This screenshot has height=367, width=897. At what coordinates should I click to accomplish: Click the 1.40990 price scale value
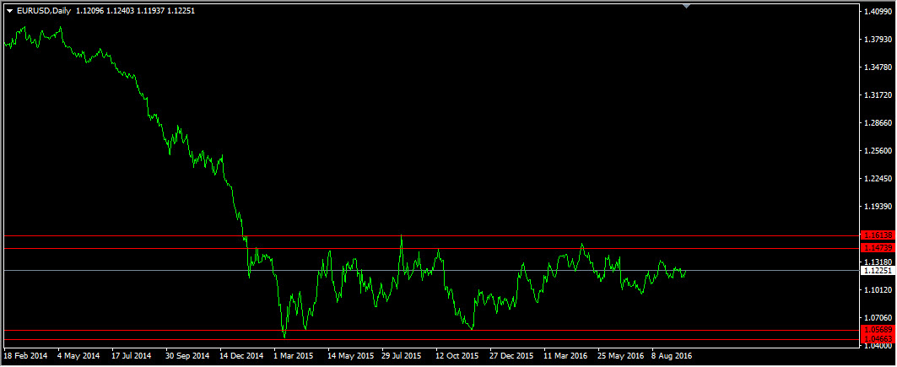877,12
